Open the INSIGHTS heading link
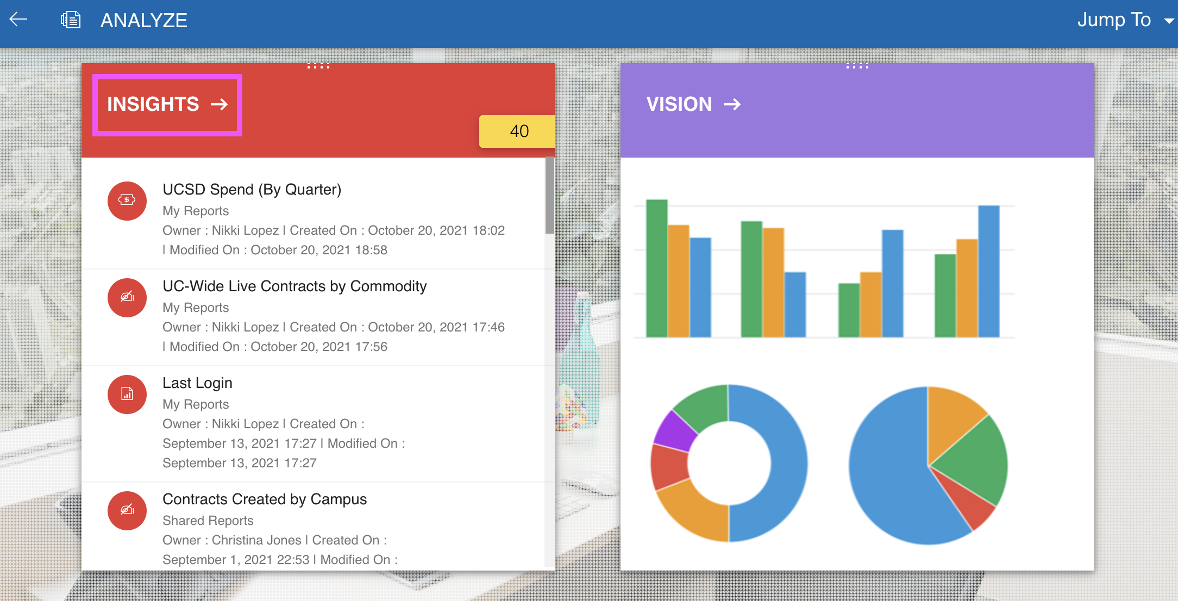 153,104
